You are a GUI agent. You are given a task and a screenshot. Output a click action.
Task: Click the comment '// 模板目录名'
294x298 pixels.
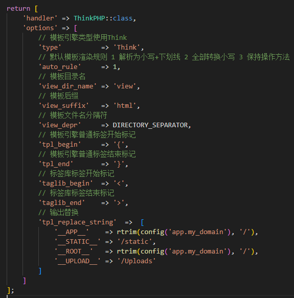pos(62,76)
